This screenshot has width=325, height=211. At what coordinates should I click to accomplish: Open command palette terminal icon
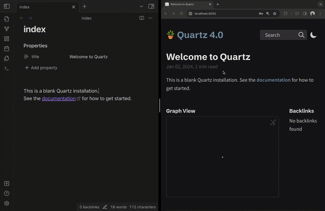pos(7,68)
